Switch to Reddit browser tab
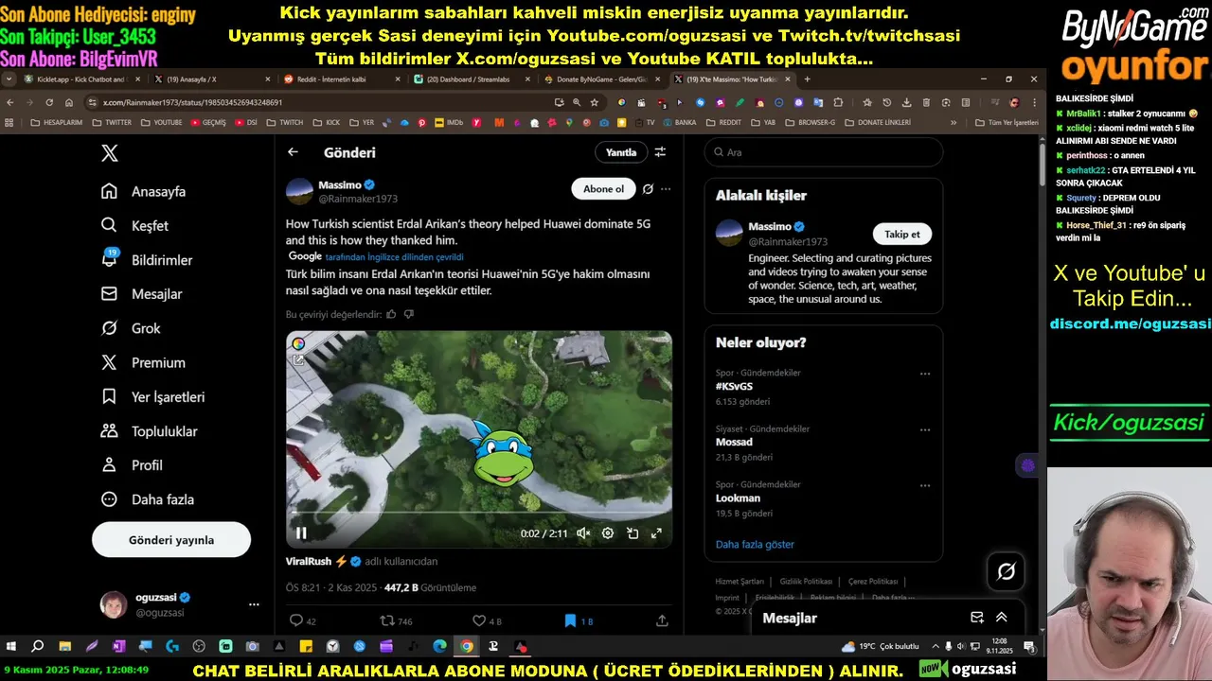Image resolution: width=1212 pixels, height=681 pixels. click(x=343, y=79)
